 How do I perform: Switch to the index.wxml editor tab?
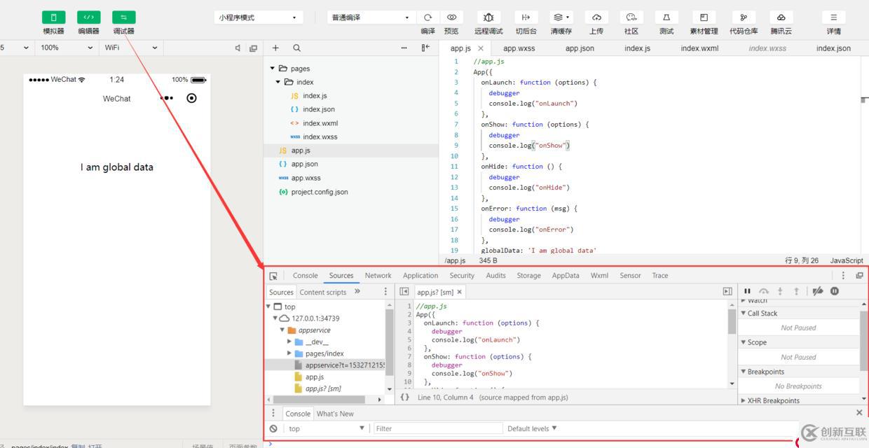tap(699, 48)
